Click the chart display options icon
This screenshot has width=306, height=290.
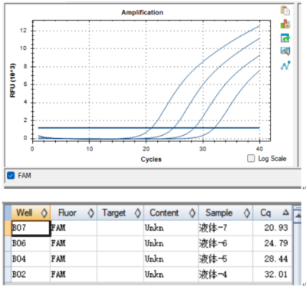pyautogui.click(x=285, y=51)
